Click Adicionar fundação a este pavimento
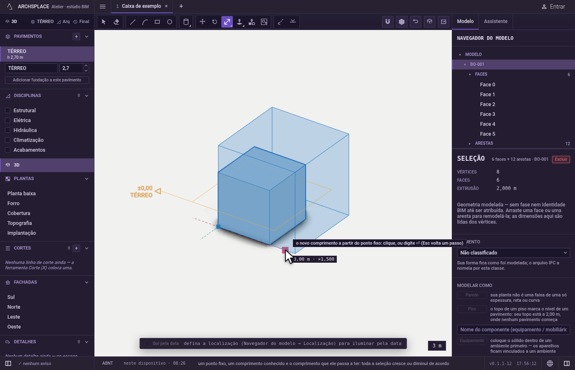This screenshot has width=575, height=370. coord(47,80)
